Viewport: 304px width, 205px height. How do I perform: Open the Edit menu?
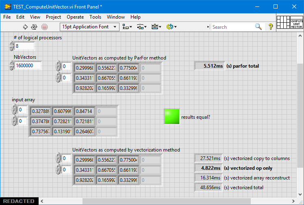coord(20,17)
